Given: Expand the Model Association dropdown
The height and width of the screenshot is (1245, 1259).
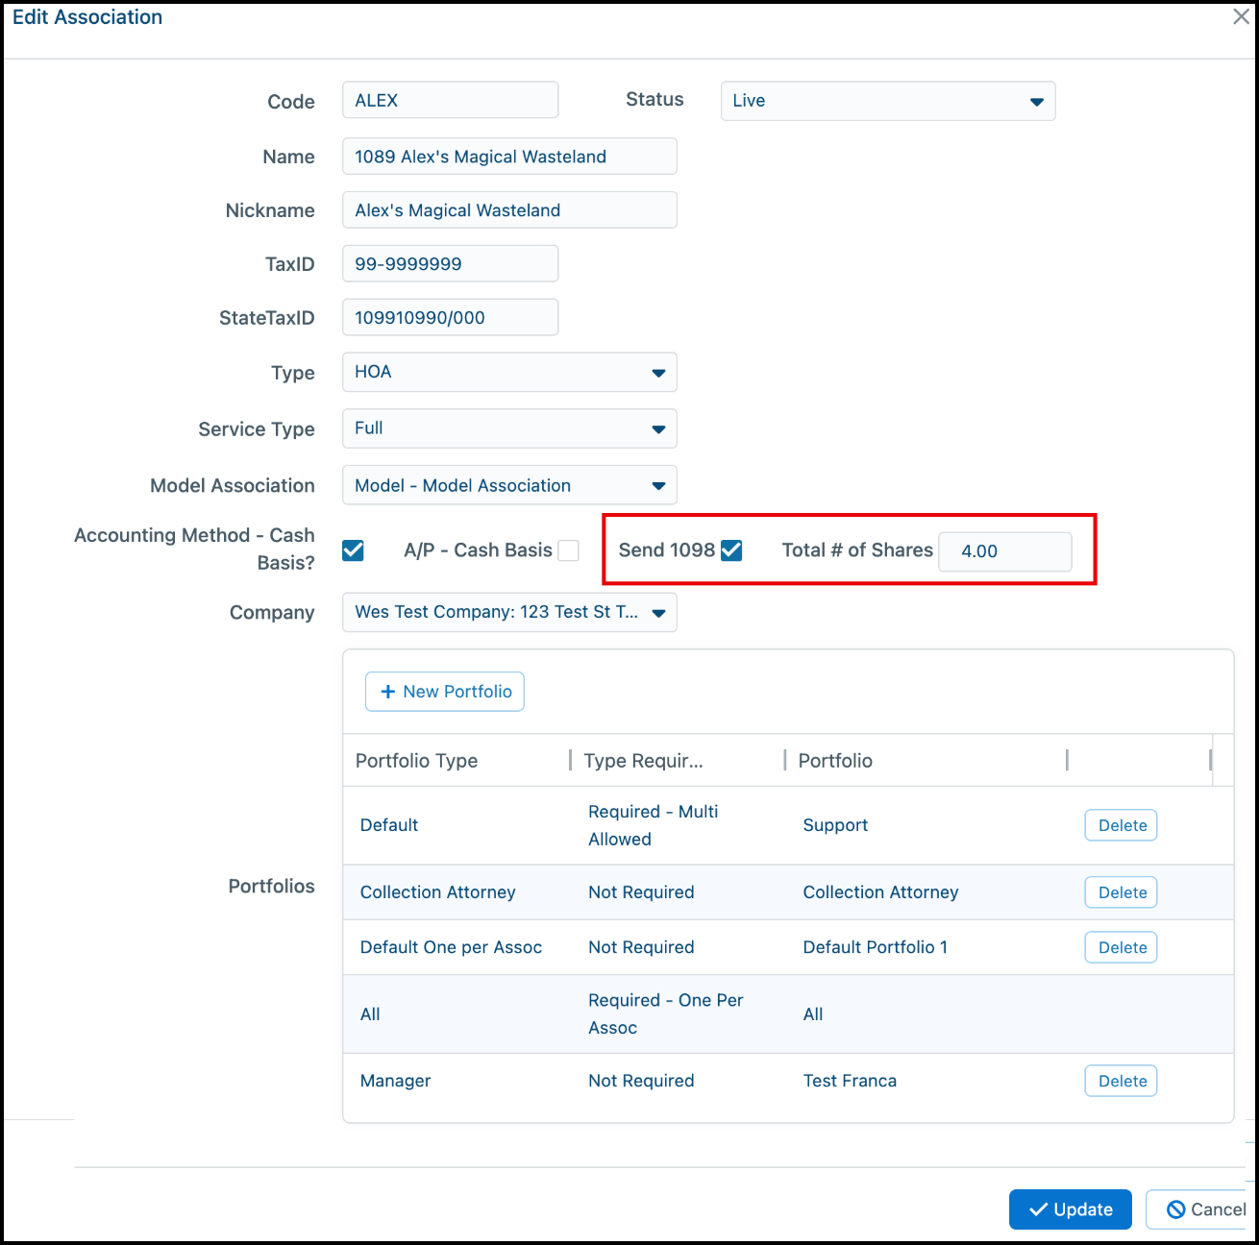Looking at the screenshot, I should point(509,485).
